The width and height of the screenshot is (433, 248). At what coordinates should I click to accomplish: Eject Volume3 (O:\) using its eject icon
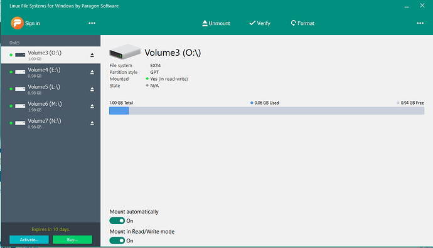point(92,55)
